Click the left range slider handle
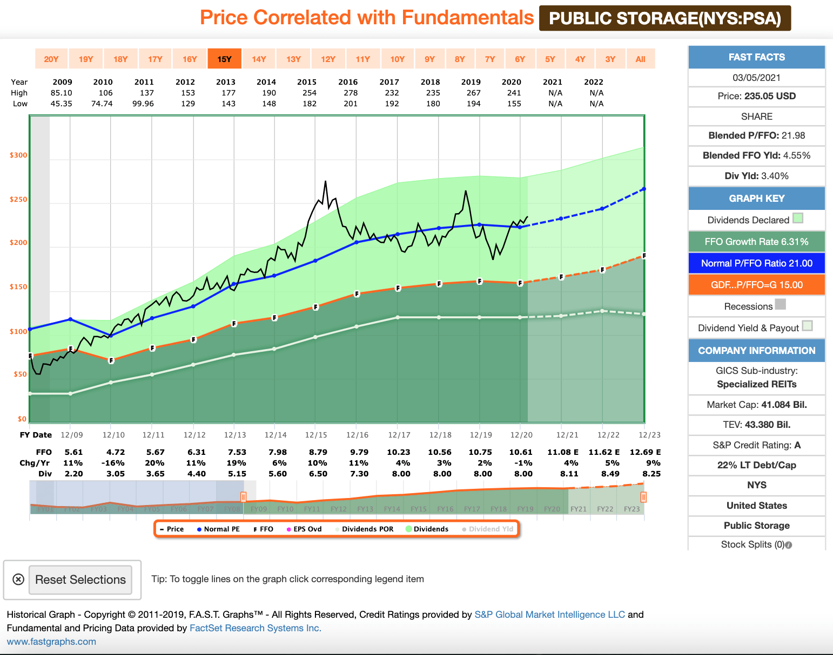Screen dimensions: 833x655 pos(243,497)
